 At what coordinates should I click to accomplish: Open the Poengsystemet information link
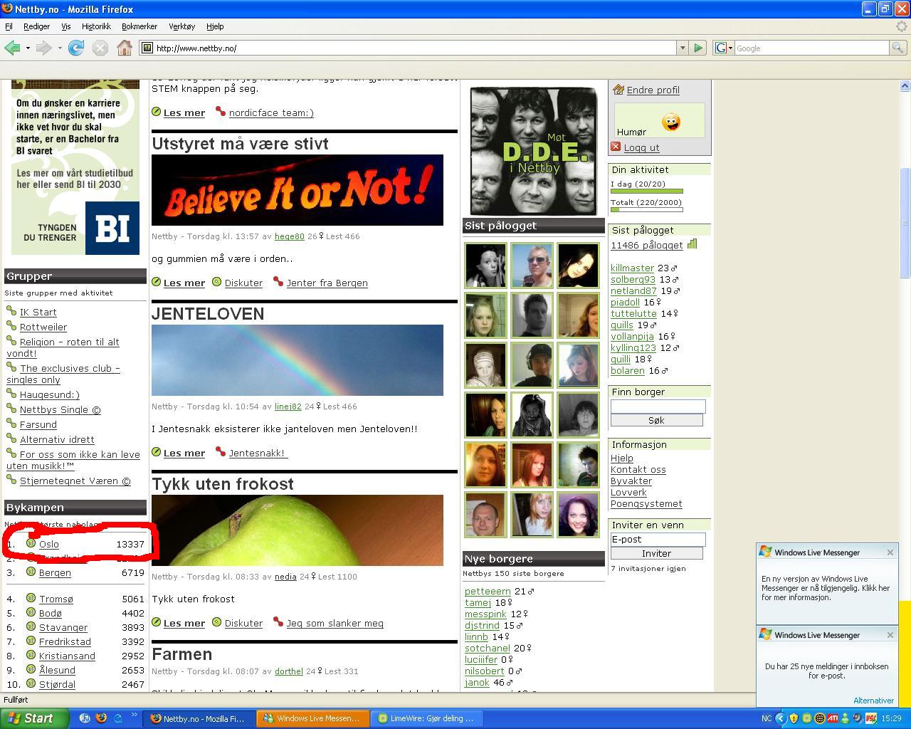pyautogui.click(x=646, y=503)
